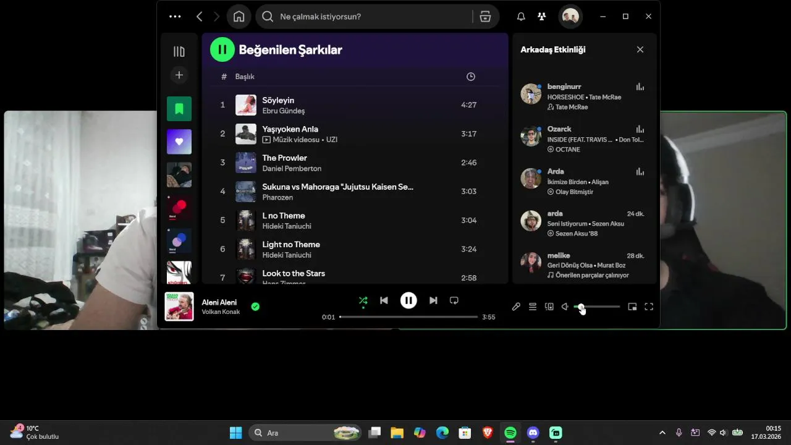The width and height of the screenshot is (791, 445).
Task: Go back with the left arrow
Action: point(199,17)
